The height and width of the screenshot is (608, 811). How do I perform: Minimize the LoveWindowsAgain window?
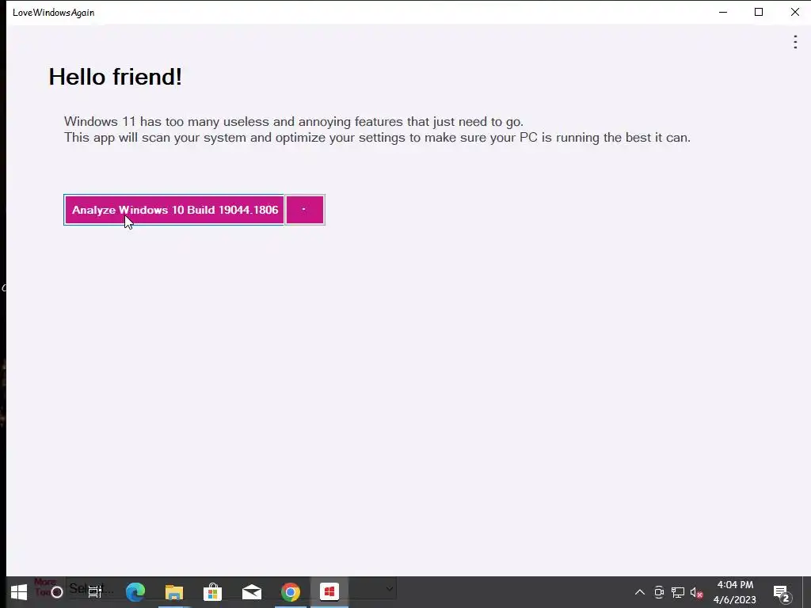coord(723,12)
